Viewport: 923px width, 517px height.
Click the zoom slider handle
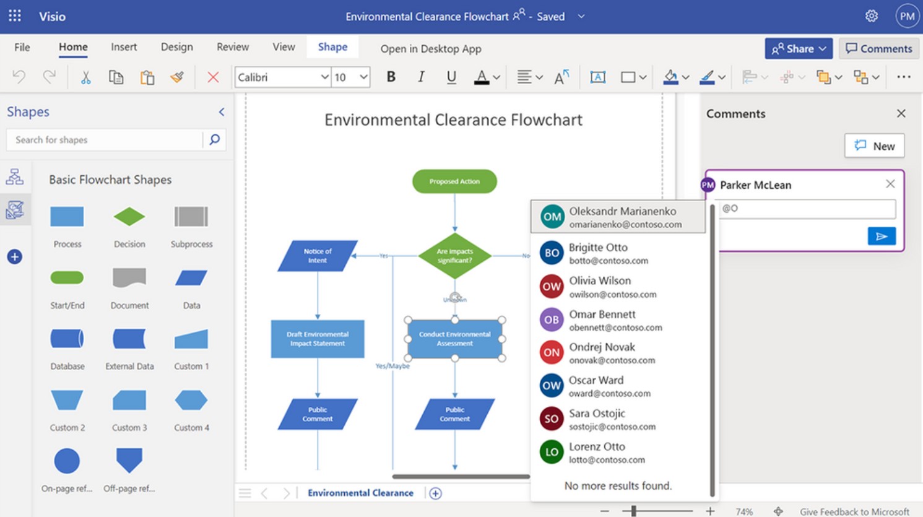click(x=633, y=511)
